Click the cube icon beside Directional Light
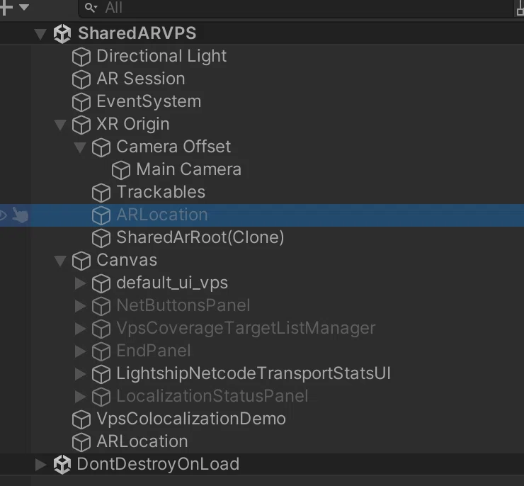524x486 pixels. coord(81,57)
